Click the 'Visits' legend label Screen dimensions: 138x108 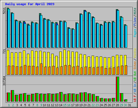(135, 53)
